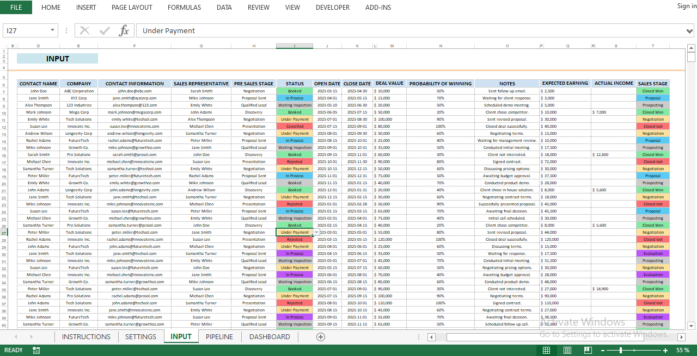Open the HOME ribbon tab
Image resolution: width=697 pixels, height=356 pixels.
[x=51, y=7]
